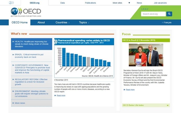Select CORPORATE GOVERNANCE news item
Viewport: 181px width, 113px height.
coord(31,69)
